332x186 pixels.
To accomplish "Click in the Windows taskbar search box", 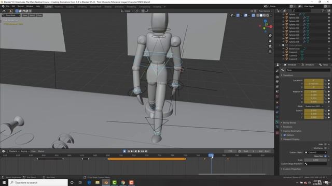I will pyautogui.click(x=38, y=182).
